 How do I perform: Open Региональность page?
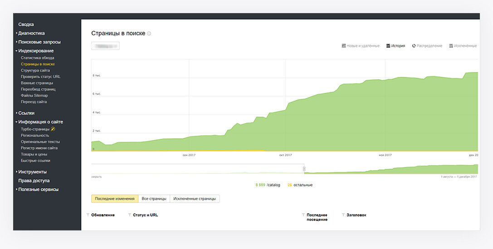35,135
